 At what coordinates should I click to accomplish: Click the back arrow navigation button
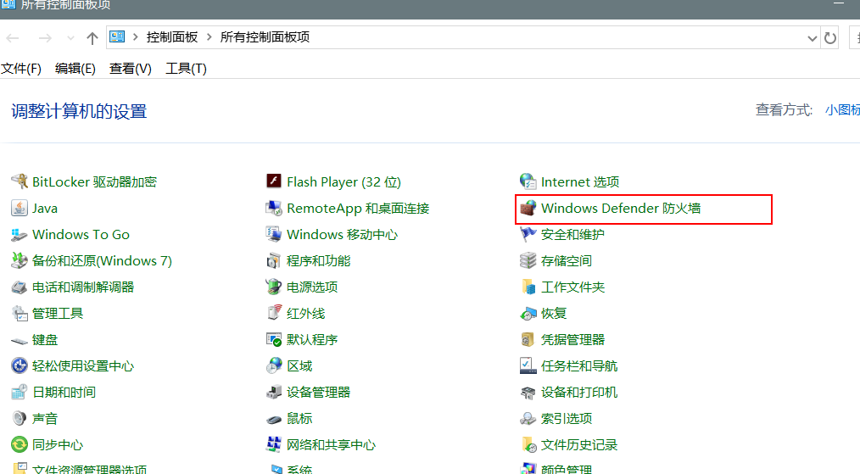(13, 38)
